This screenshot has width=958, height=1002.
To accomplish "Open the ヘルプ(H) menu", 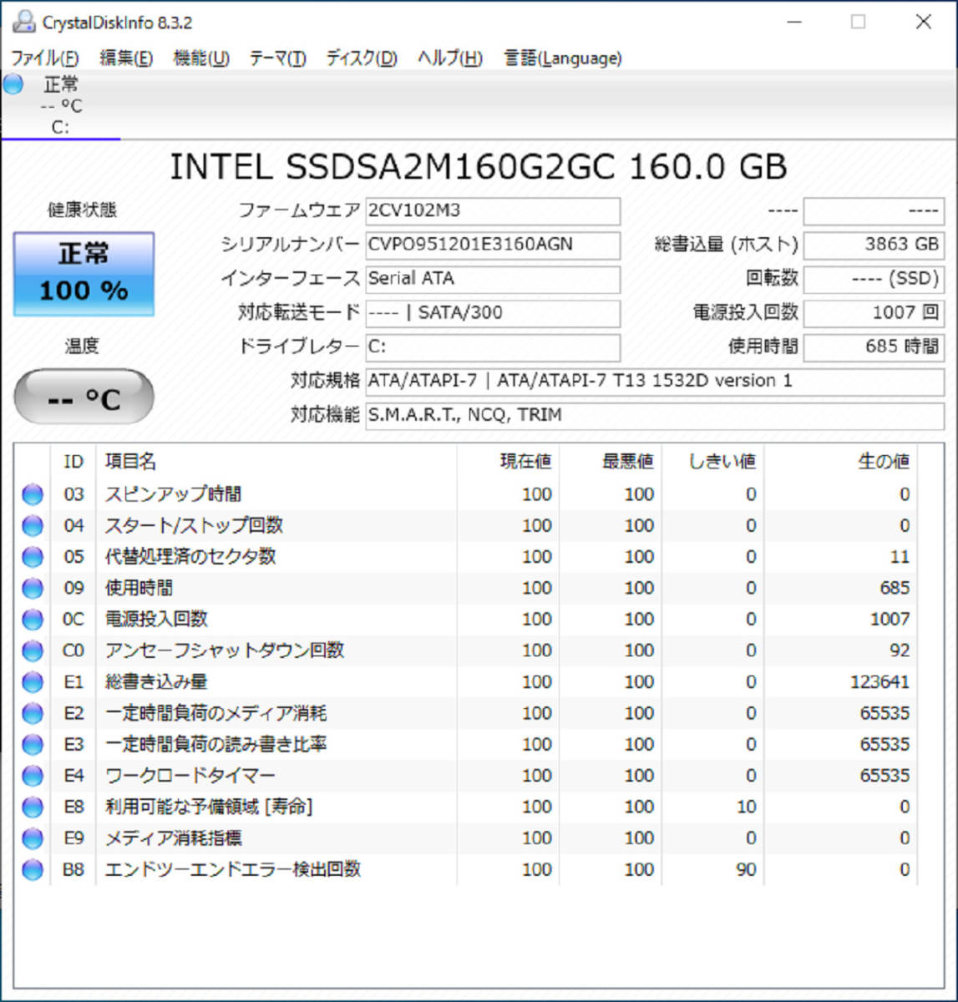I will click(450, 58).
